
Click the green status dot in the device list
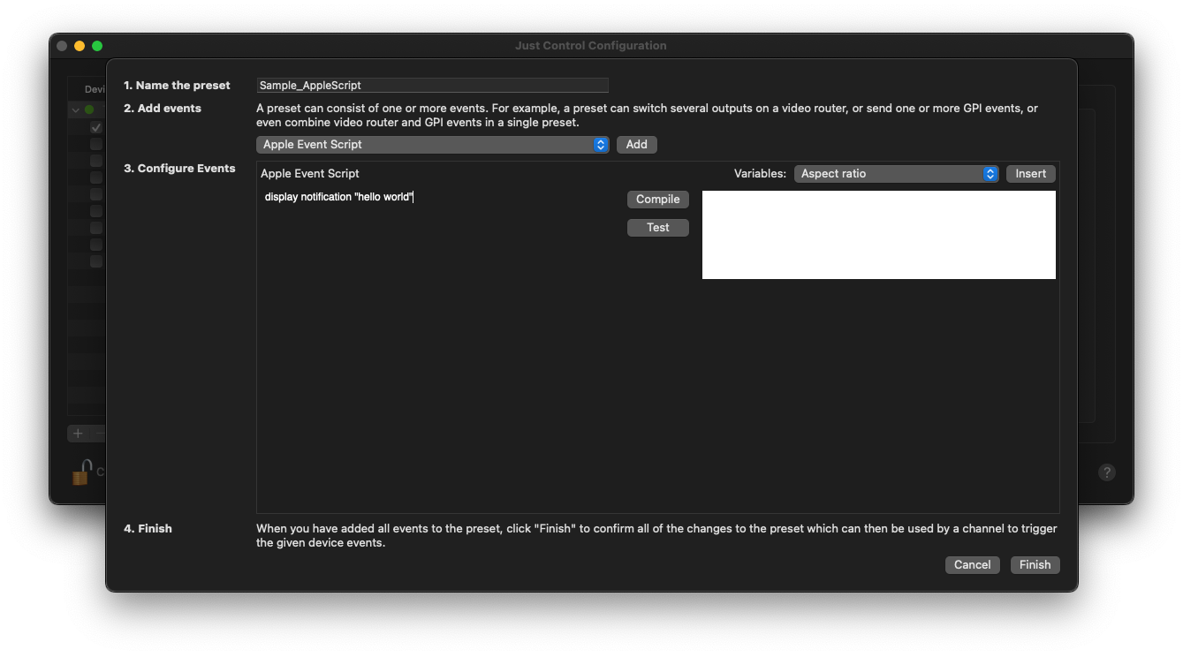point(88,110)
